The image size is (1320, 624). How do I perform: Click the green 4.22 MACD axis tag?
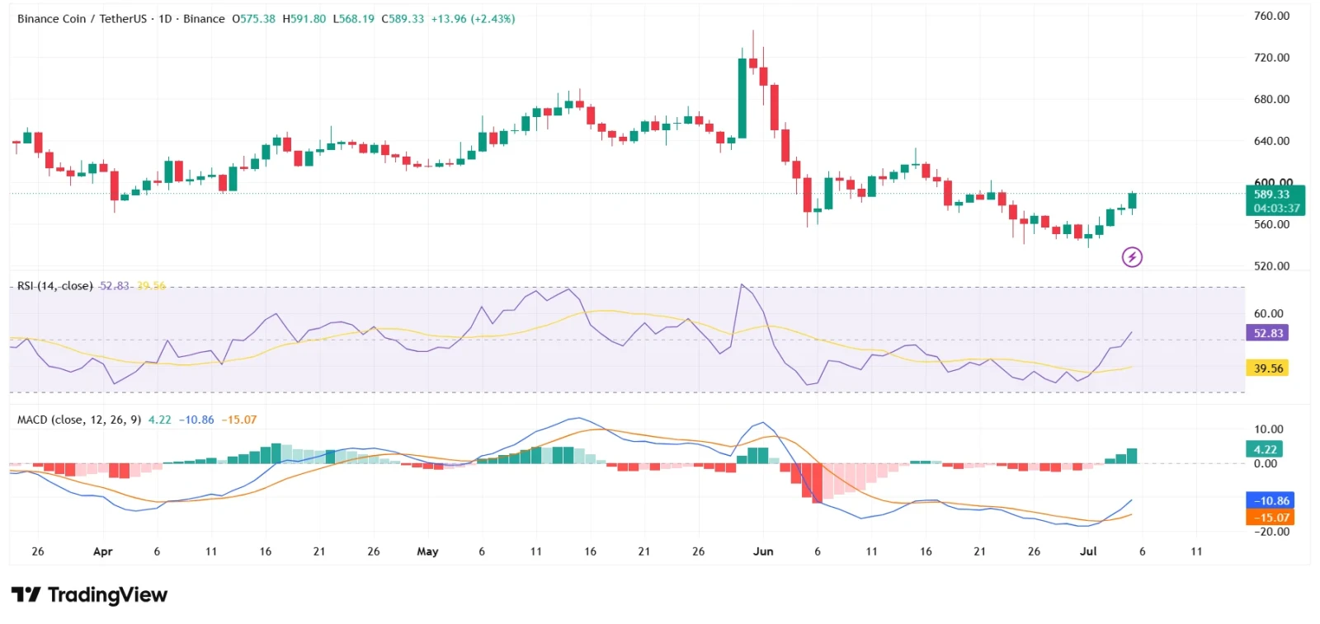(x=1265, y=449)
